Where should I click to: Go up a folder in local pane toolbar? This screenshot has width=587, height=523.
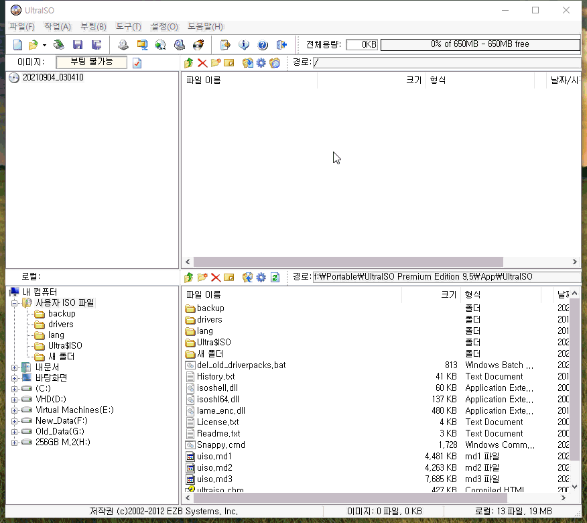point(189,277)
